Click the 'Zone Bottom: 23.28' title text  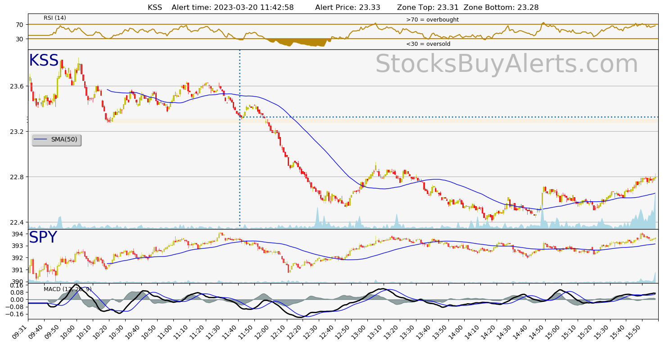coord(501,7)
